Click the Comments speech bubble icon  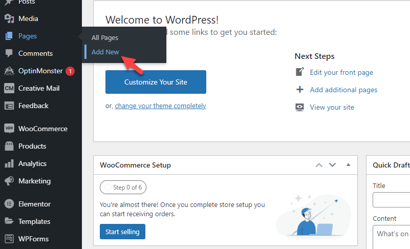(9, 53)
